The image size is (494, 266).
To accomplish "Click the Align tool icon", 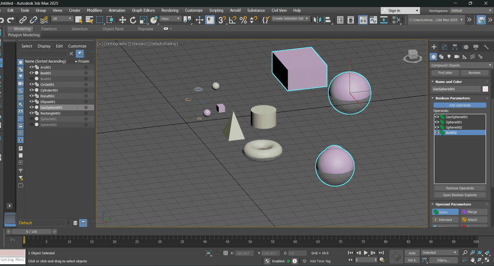I will 328,20.
